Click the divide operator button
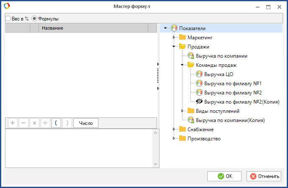 coord(45,123)
